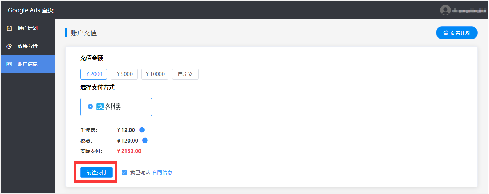Select the 自定义 custom amount option
The width and height of the screenshot is (489, 194).
pos(185,74)
